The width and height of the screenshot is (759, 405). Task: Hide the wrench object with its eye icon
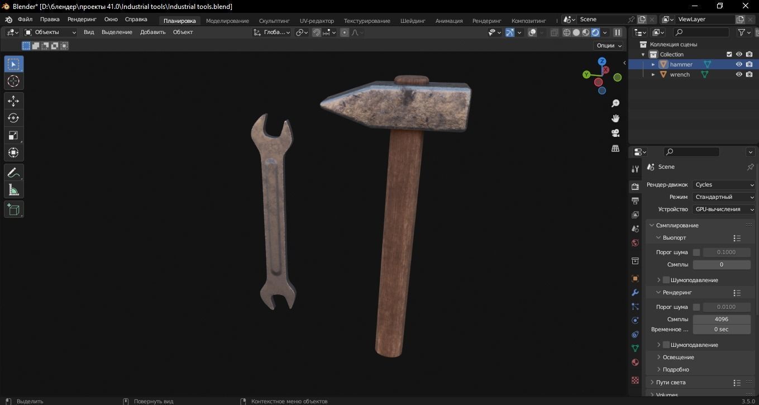[x=739, y=74]
